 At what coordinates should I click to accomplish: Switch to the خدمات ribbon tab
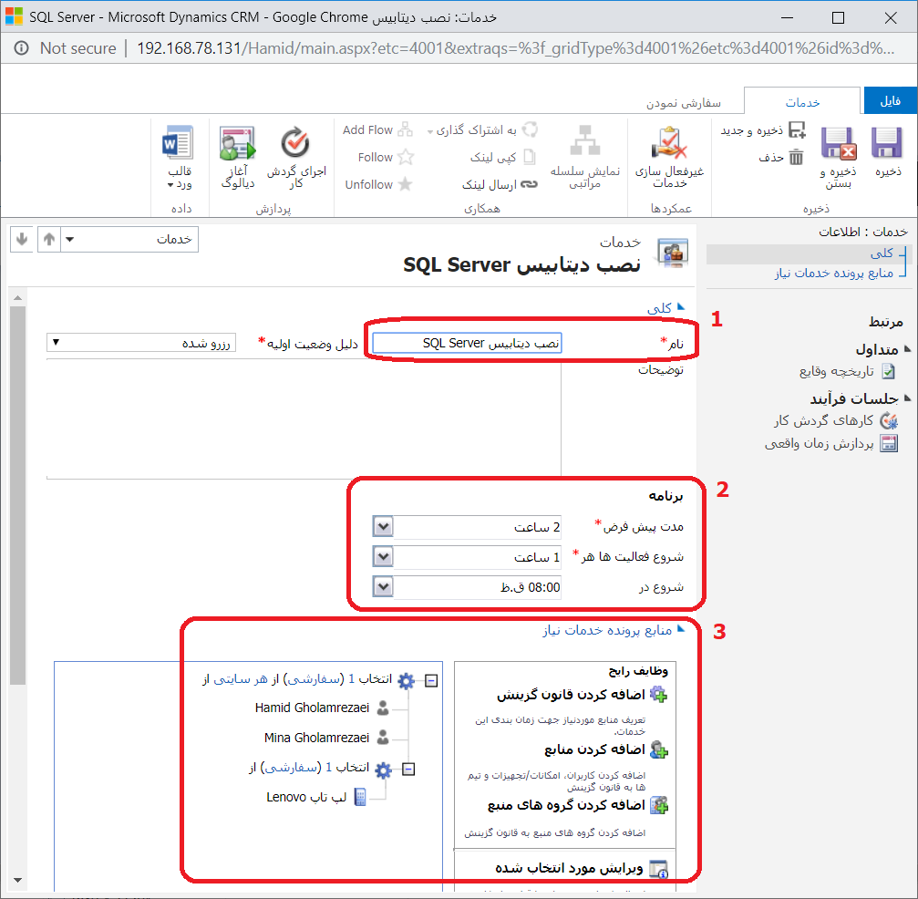802,102
